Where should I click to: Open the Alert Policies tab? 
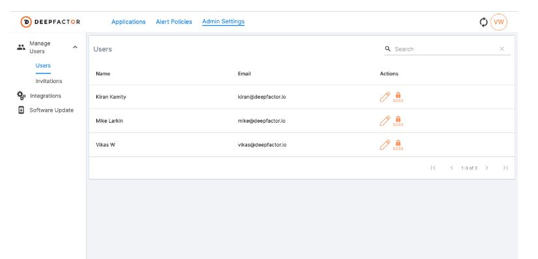click(174, 22)
